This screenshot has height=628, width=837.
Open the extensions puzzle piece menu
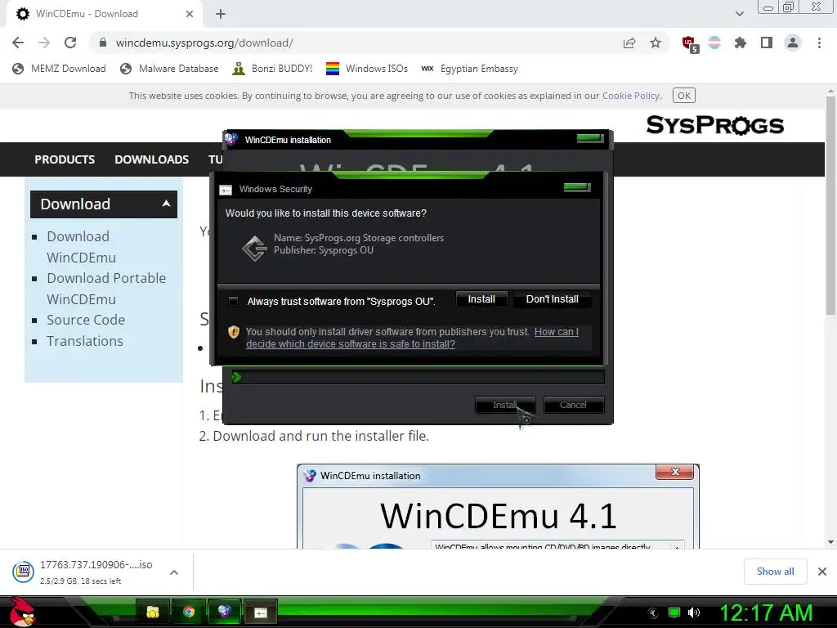tap(741, 43)
